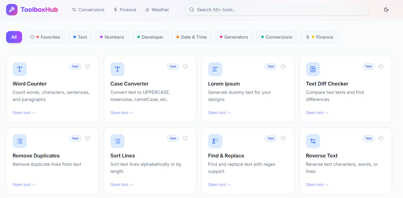
Task: Click the Text tag on Case Converter card
Action: pos(173,67)
